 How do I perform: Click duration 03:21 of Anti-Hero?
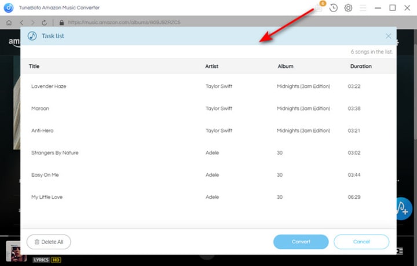click(354, 130)
